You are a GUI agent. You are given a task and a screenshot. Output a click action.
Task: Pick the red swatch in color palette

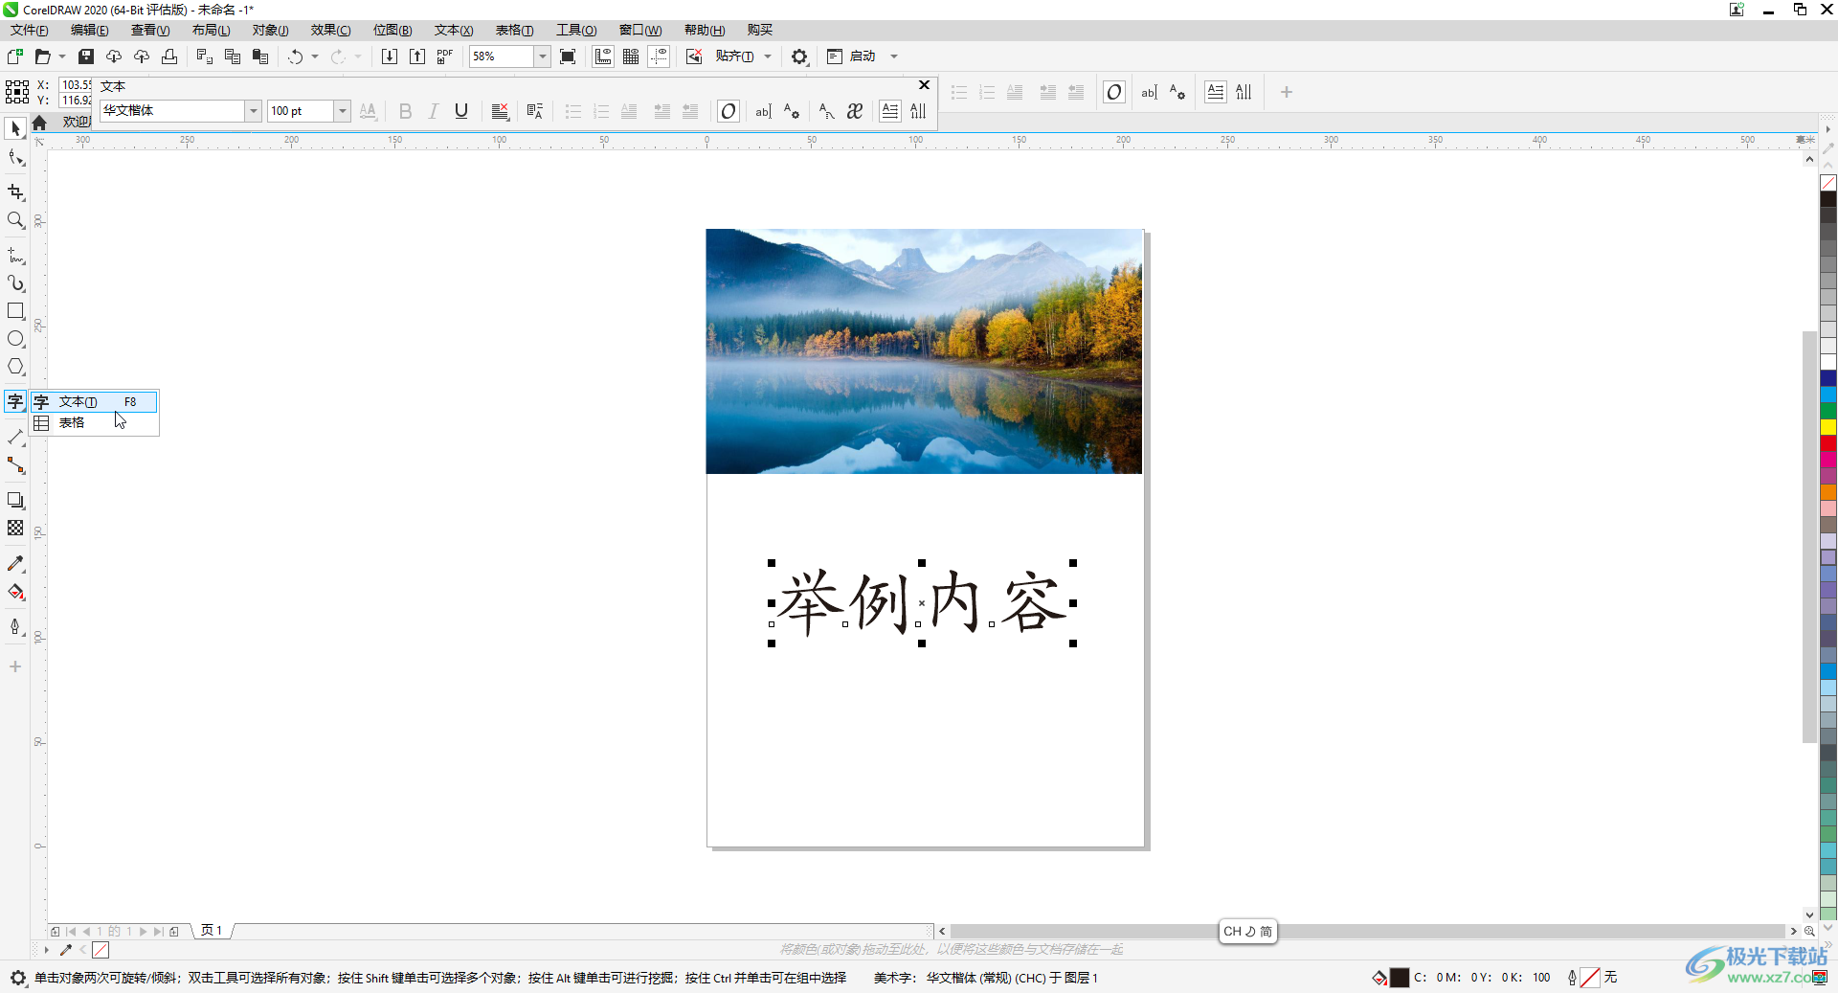click(x=1828, y=442)
